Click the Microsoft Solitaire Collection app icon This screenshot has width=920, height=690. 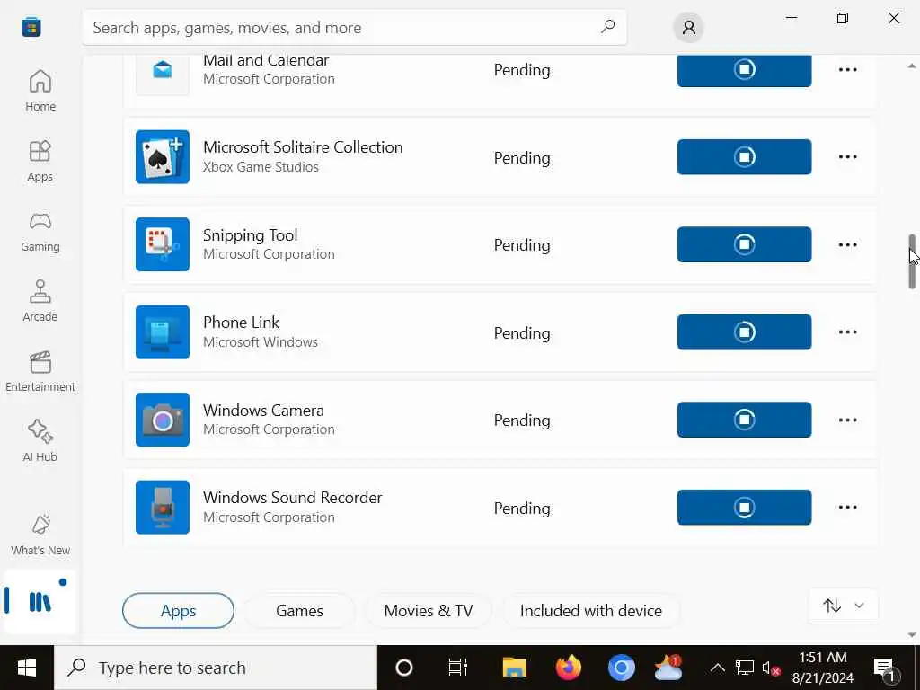point(163,156)
